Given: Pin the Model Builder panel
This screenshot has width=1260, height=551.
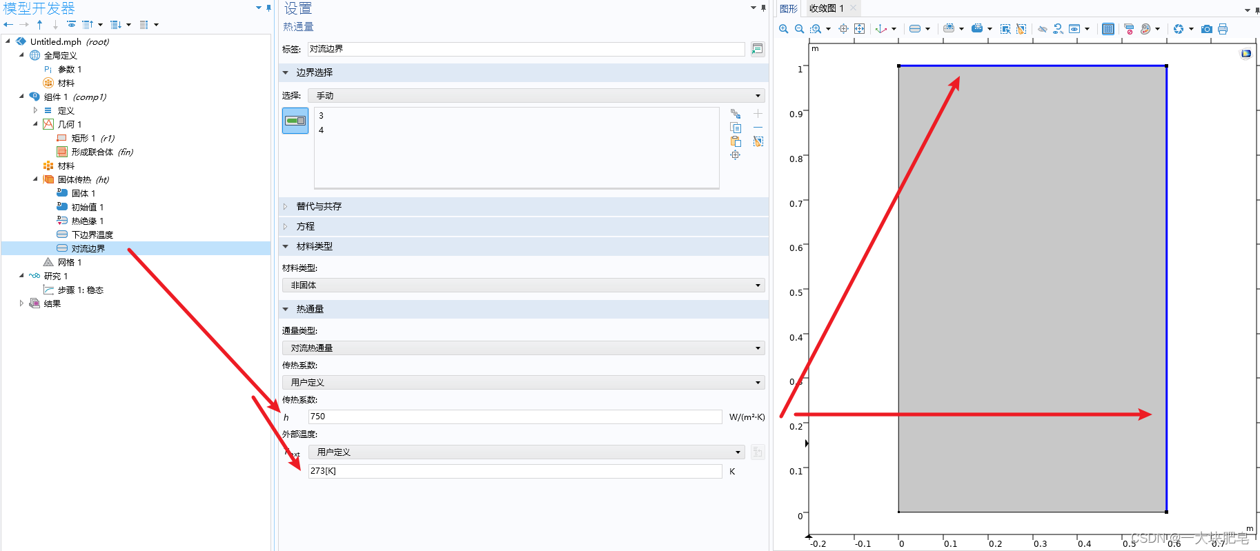Looking at the screenshot, I should point(268,8).
